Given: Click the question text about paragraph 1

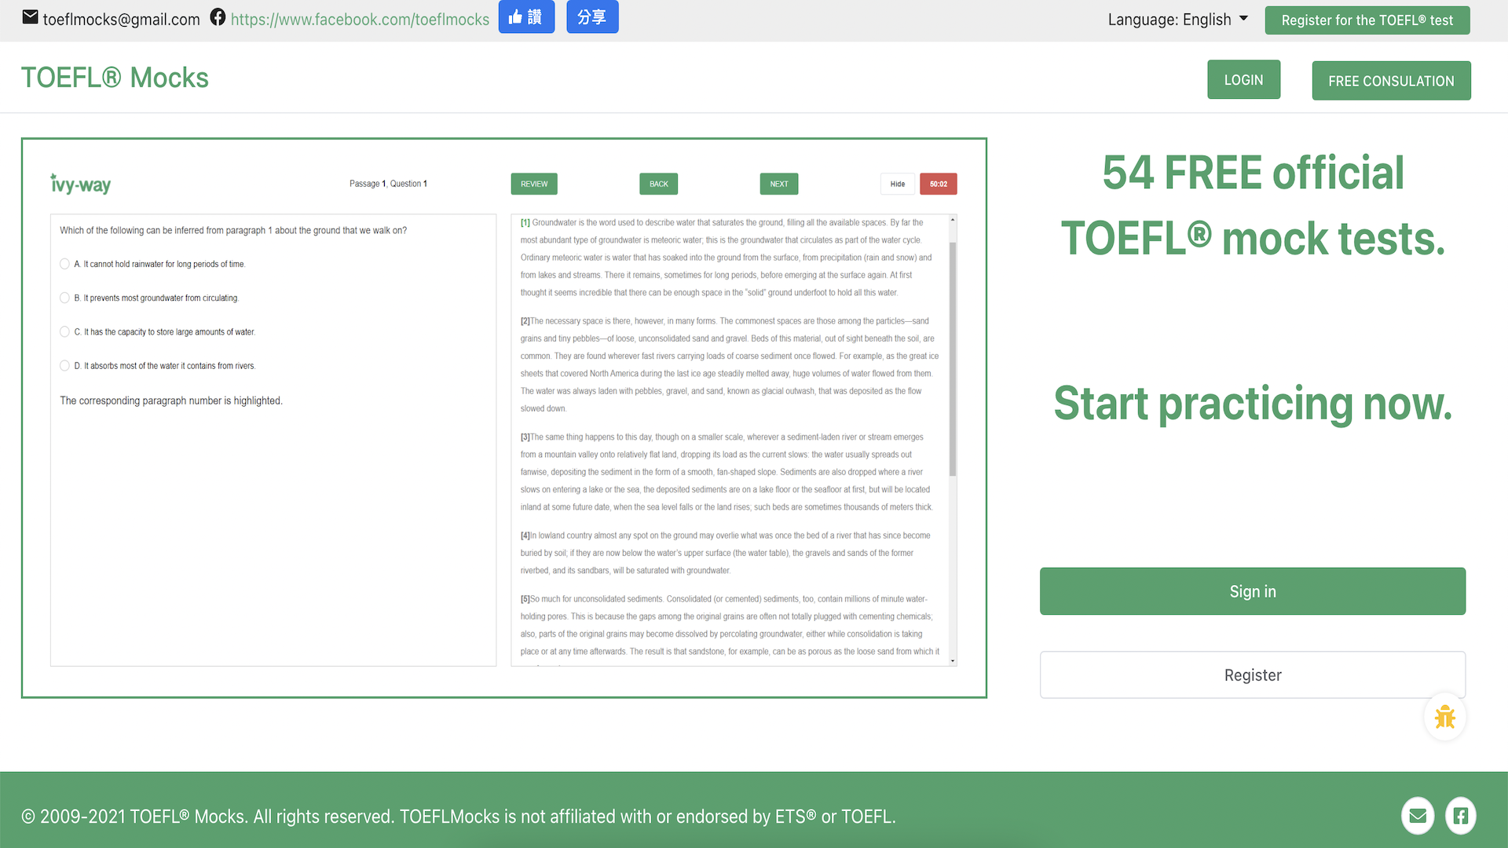Looking at the screenshot, I should (x=233, y=231).
